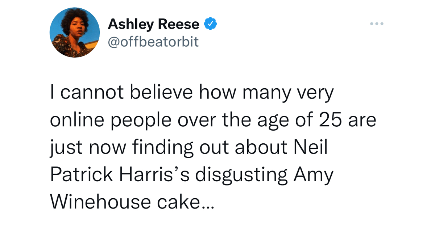This screenshot has height=228, width=435.
Task: Click the word "Winehouse" in the tweet
Action: tap(100, 202)
